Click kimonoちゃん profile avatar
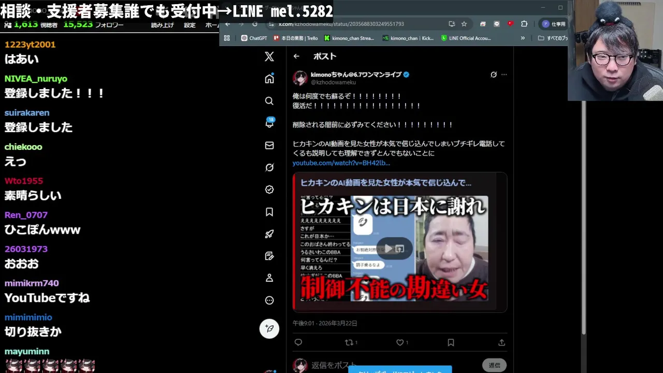Viewport: 663px width, 373px height. [x=300, y=78]
